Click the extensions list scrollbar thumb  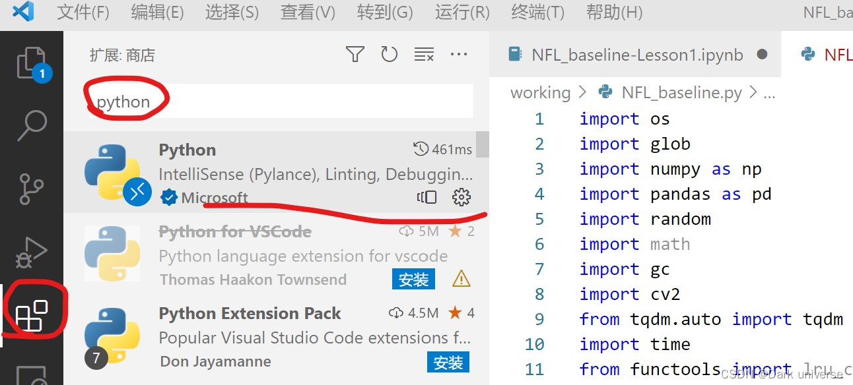[x=483, y=144]
